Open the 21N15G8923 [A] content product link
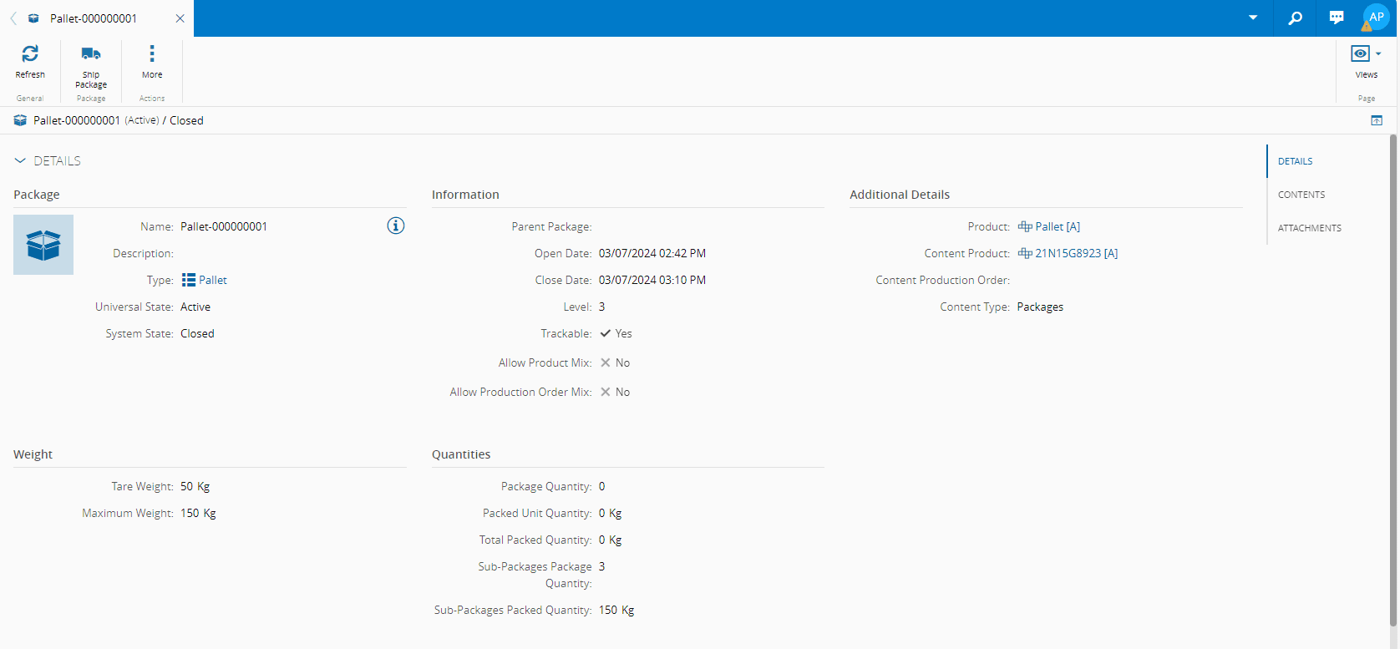Viewport: 1400px width, 649px height. coord(1076,254)
